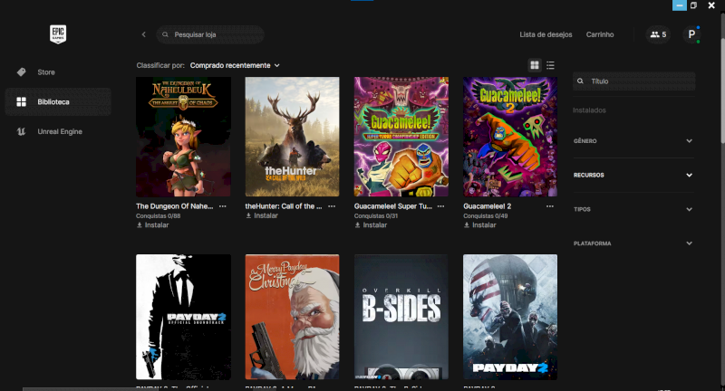The height and width of the screenshot is (391, 725).
Task: Open the PAYDAY 2 game cover
Action: 510,317
